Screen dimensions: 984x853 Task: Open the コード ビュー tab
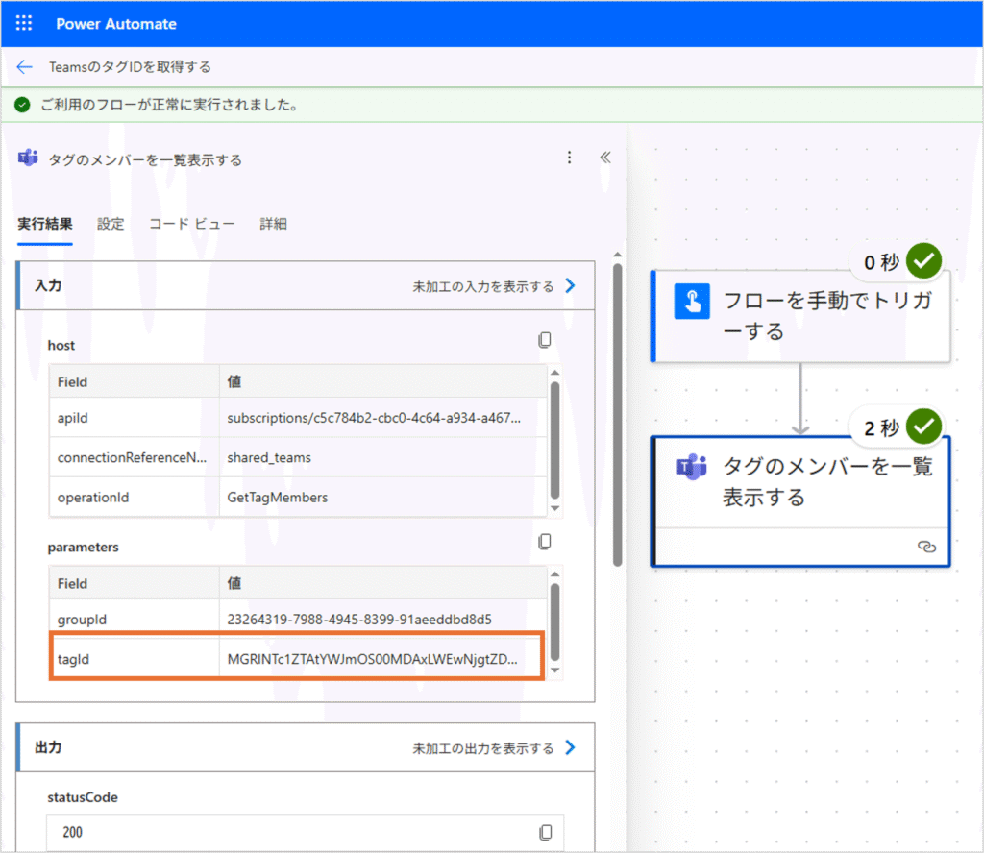pos(192,224)
